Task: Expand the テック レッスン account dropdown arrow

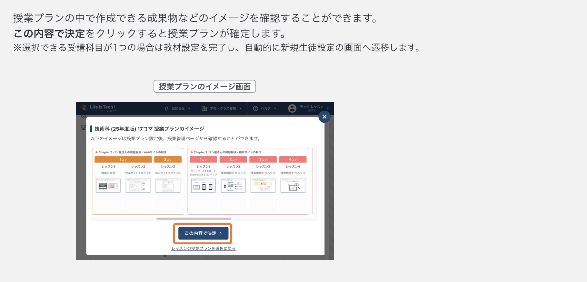Action: (328, 108)
